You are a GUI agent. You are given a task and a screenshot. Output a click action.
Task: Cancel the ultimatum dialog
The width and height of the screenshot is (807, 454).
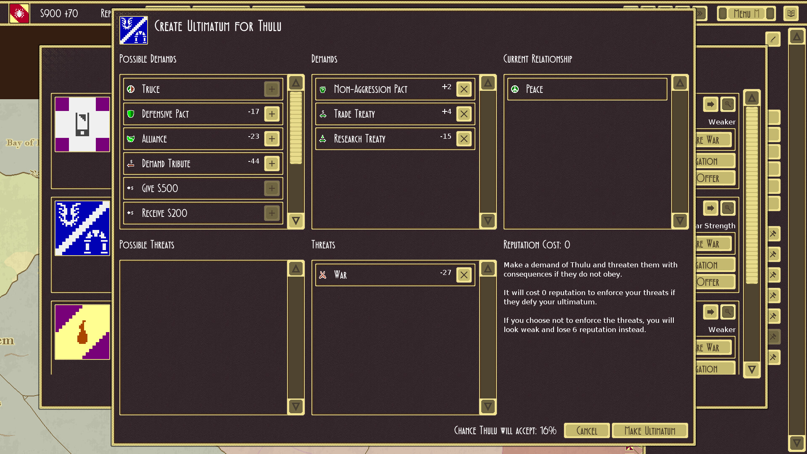[587, 430]
